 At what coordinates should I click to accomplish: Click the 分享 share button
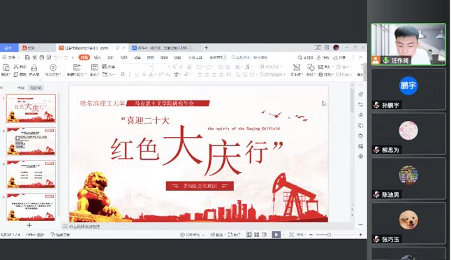tap(340, 57)
